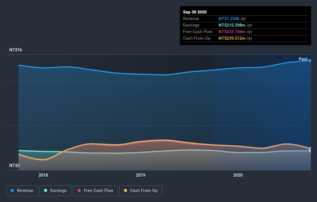Viewport: 317px width, 202px height.
Task: Click the 2018 x-axis label
Action: click(43, 175)
